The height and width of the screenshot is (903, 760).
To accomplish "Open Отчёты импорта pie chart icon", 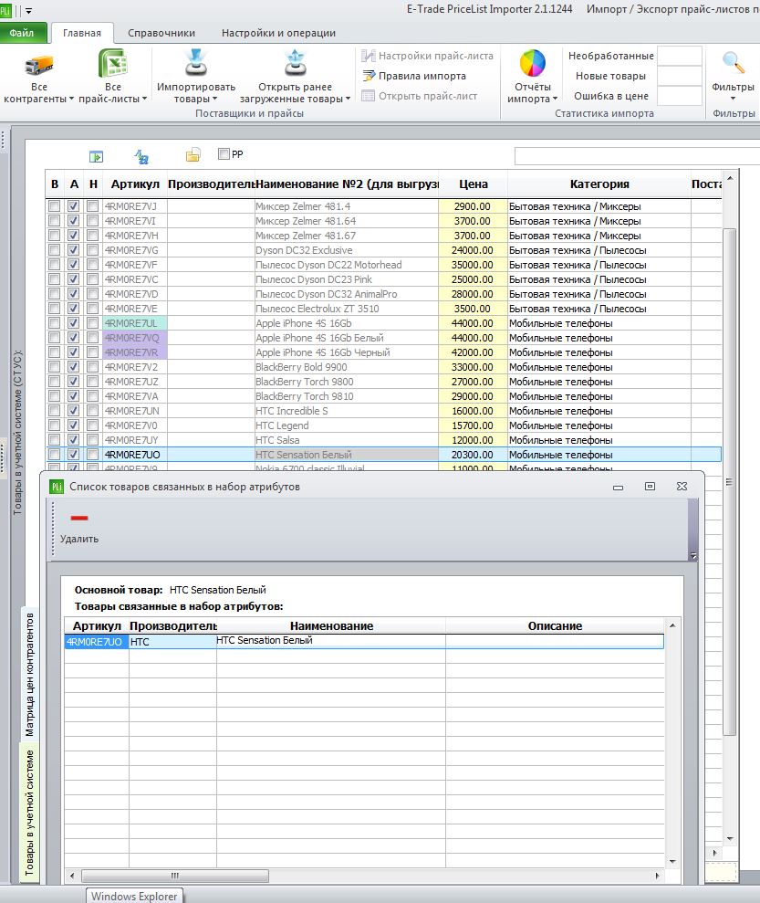I will (x=532, y=63).
